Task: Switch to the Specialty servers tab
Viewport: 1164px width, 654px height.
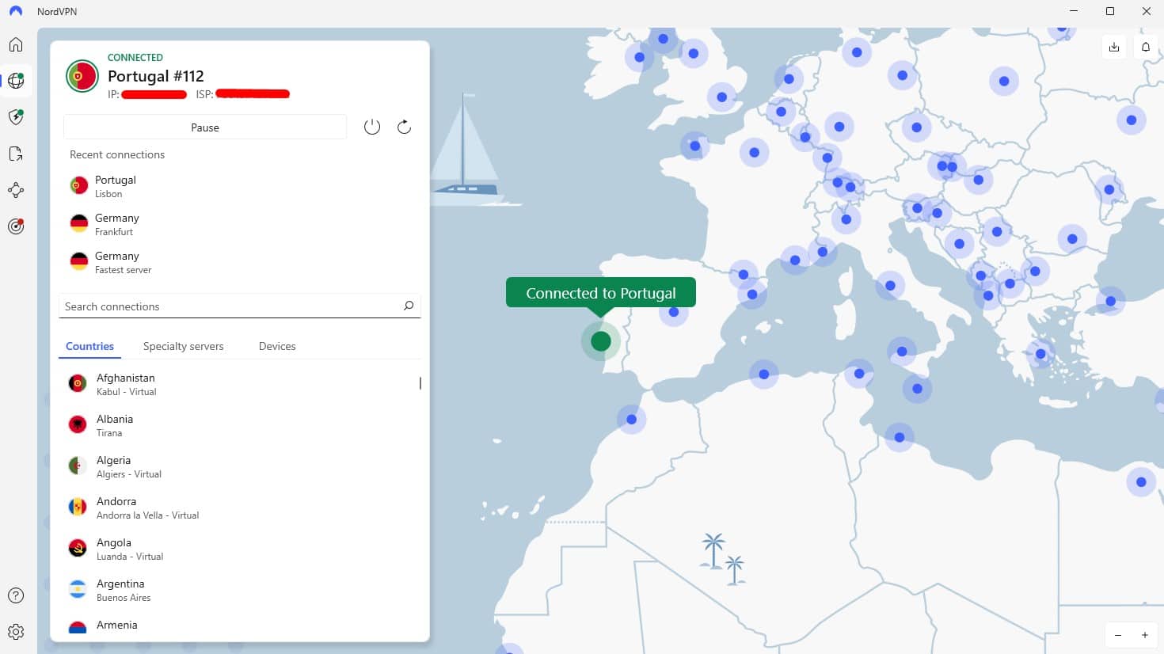Action: pos(183,346)
